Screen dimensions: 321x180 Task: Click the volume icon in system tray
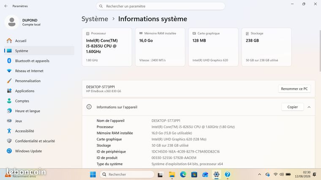[x=282, y=175]
